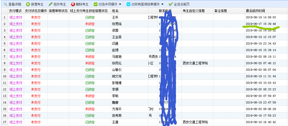Click the timestamp 2019-06-17 15:39:48
The image size is (288, 126).
(x=261, y=24)
